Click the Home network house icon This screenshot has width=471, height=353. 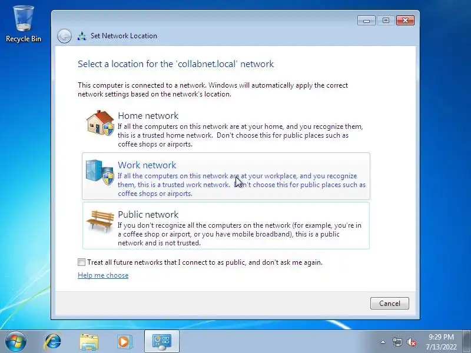click(100, 123)
